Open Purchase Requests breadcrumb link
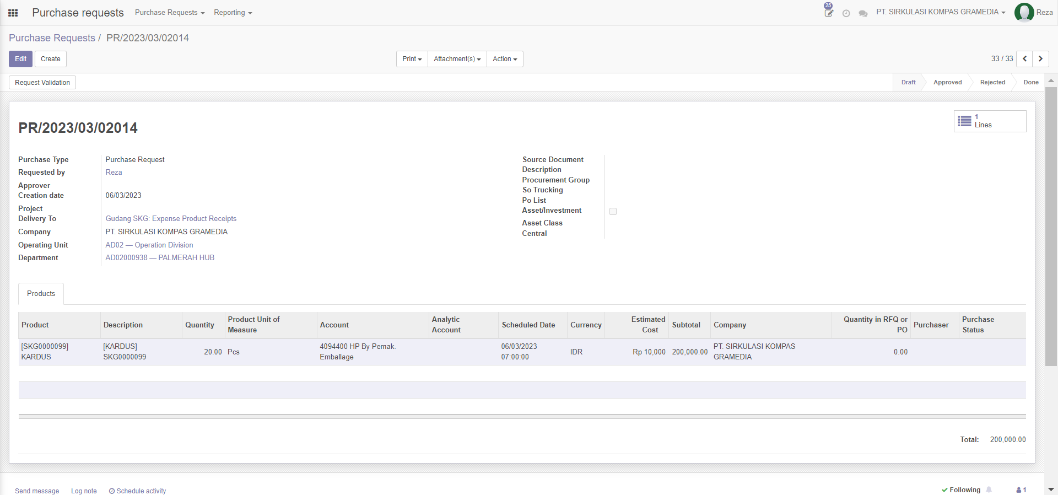Viewport: 1058px width, 495px height. tap(52, 38)
